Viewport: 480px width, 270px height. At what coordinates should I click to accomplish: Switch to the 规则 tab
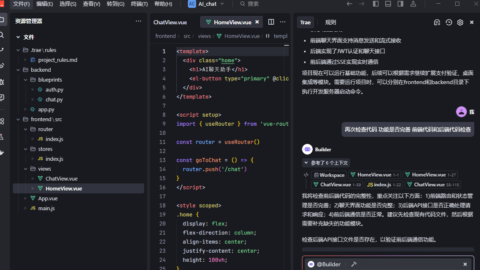330,22
